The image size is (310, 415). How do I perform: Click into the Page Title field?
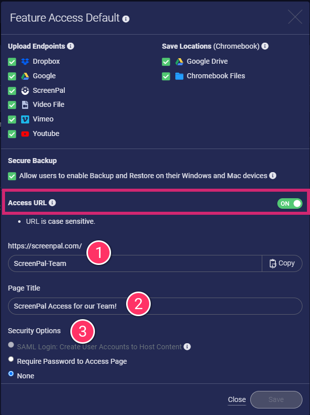coord(155,306)
